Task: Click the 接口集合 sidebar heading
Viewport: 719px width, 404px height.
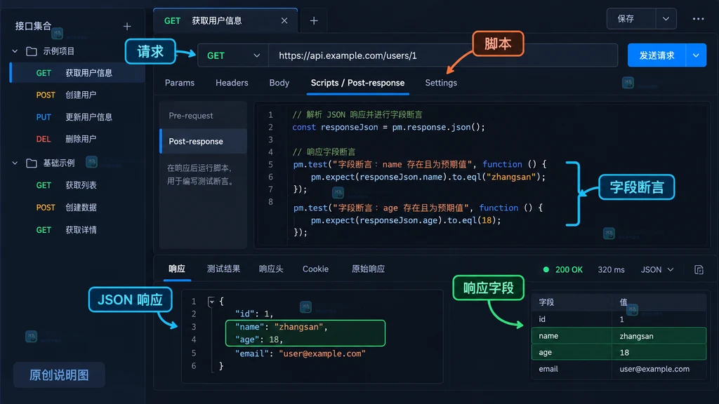Action: (x=33, y=26)
